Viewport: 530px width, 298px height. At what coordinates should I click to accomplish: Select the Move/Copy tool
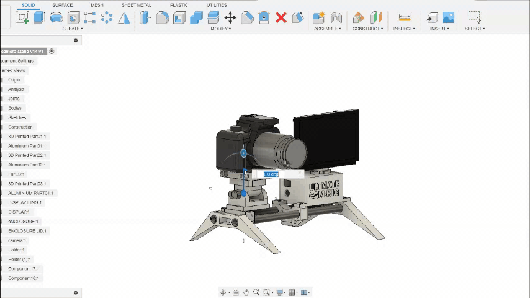tap(230, 17)
